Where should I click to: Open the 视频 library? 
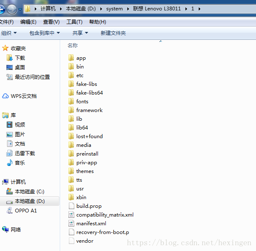point(20,125)
